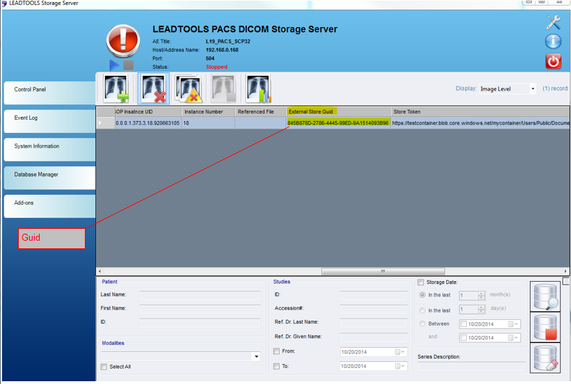Open the System Information tab
The image size is (571, 384).
click(49, 150)
